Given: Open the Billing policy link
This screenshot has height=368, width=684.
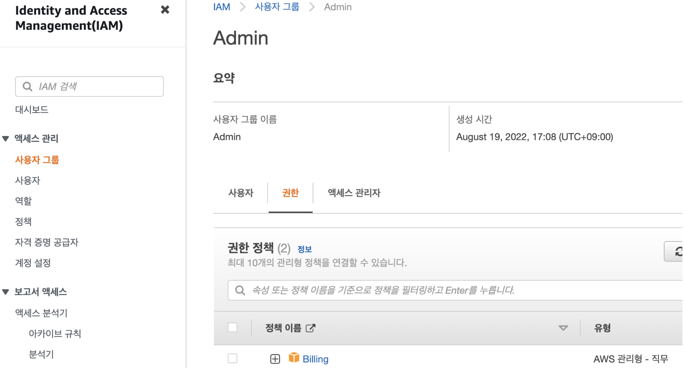Looking at the screenshot, I should click(315, 359).
